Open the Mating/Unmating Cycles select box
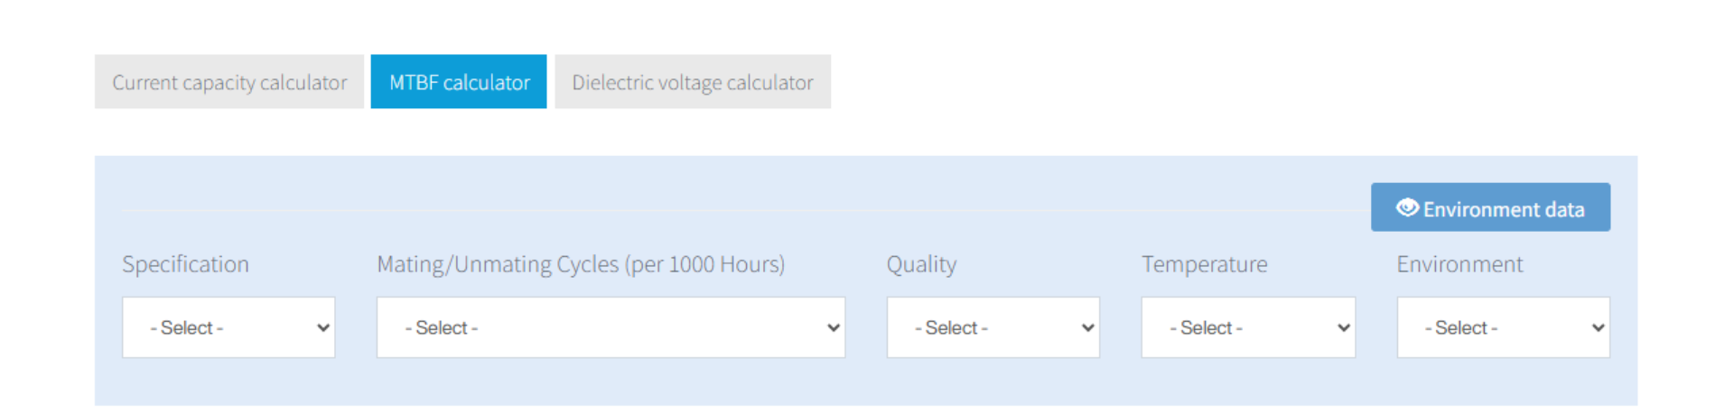 point(611,327)
